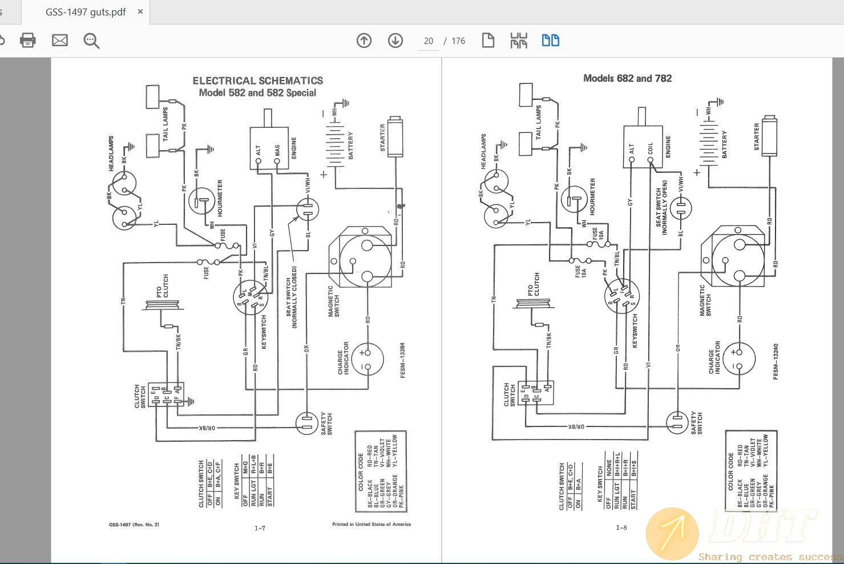Select the GSS-1497 guts.pdf tab

[86, 12]
